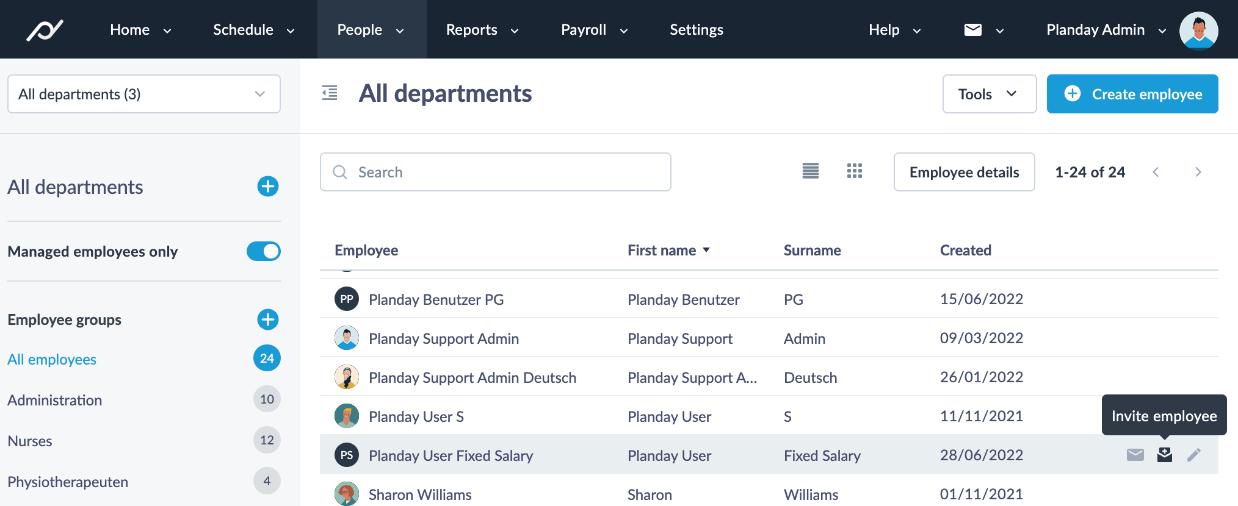Expand the Tools dropdown
This screenshot has width=1238, height=506.
[989, 94]
